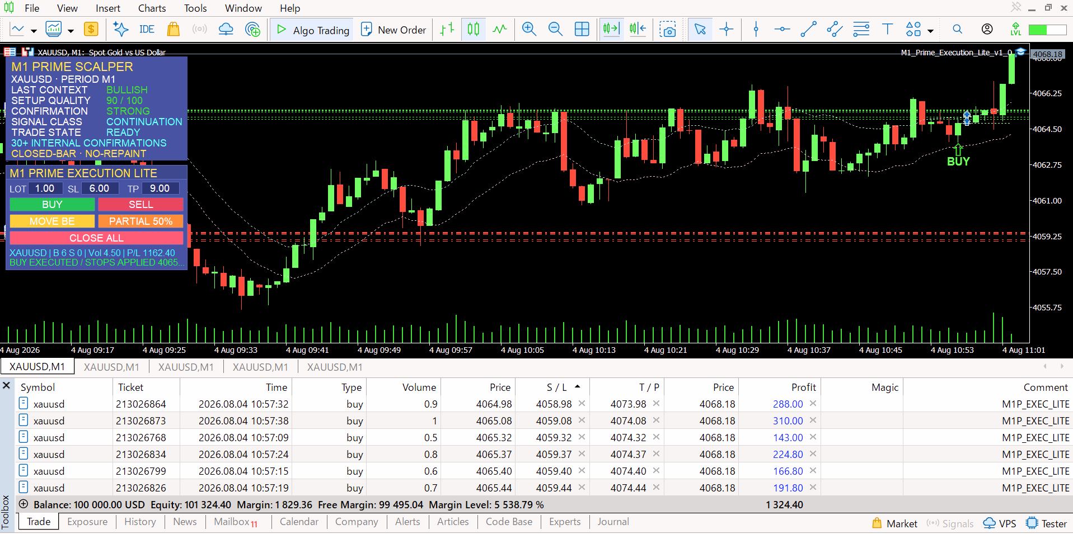The width and height of the screenshot is (1073, 534).
Task: Click the LVL depth of market icon
Action: tap(1016, 30)
